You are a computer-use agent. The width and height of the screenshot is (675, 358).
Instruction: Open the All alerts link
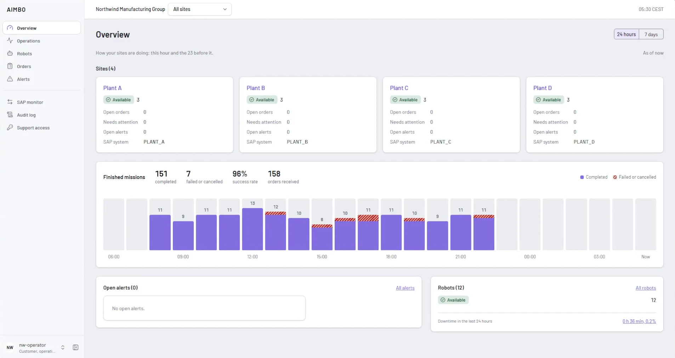405,288
